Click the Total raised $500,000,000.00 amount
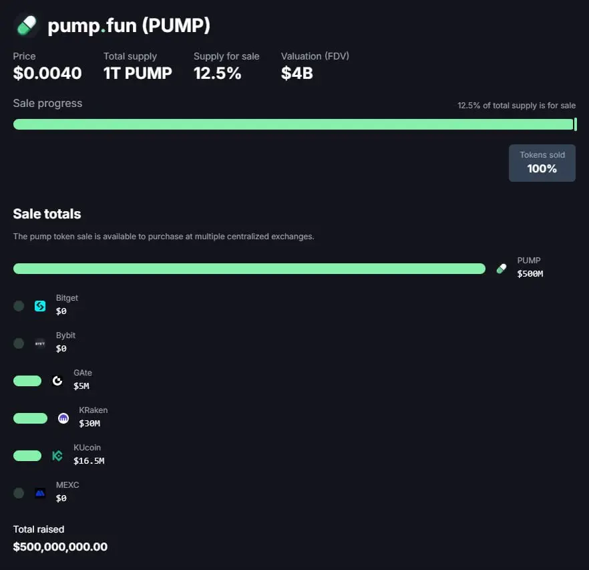 (60, 547)
